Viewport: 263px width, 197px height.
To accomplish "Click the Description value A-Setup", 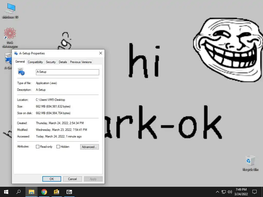I will tap(41, 90).
